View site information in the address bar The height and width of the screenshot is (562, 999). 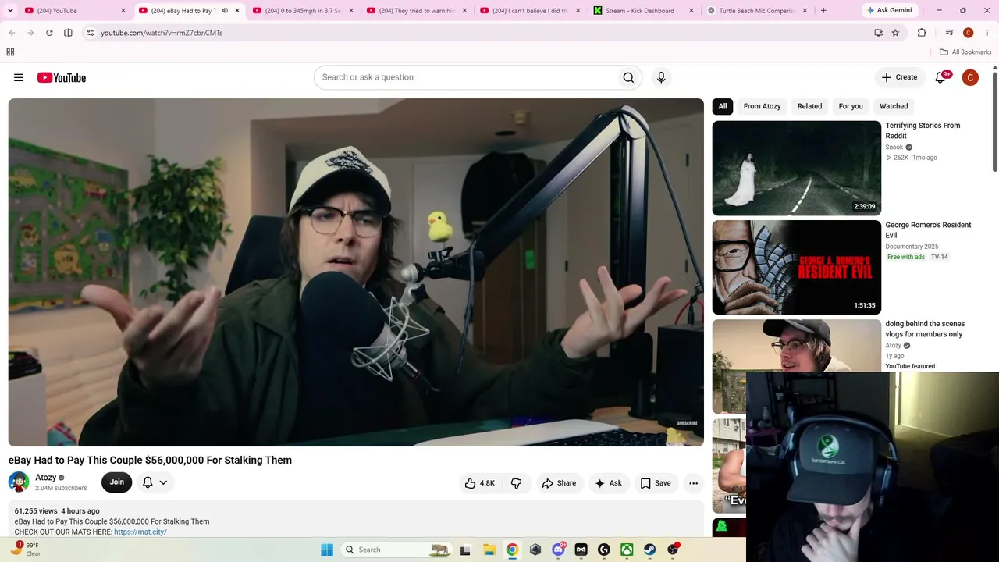[x=91, y=33]
